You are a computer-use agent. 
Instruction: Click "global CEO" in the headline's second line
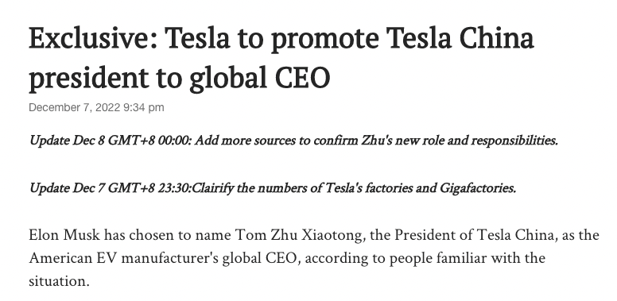[259, 77]
